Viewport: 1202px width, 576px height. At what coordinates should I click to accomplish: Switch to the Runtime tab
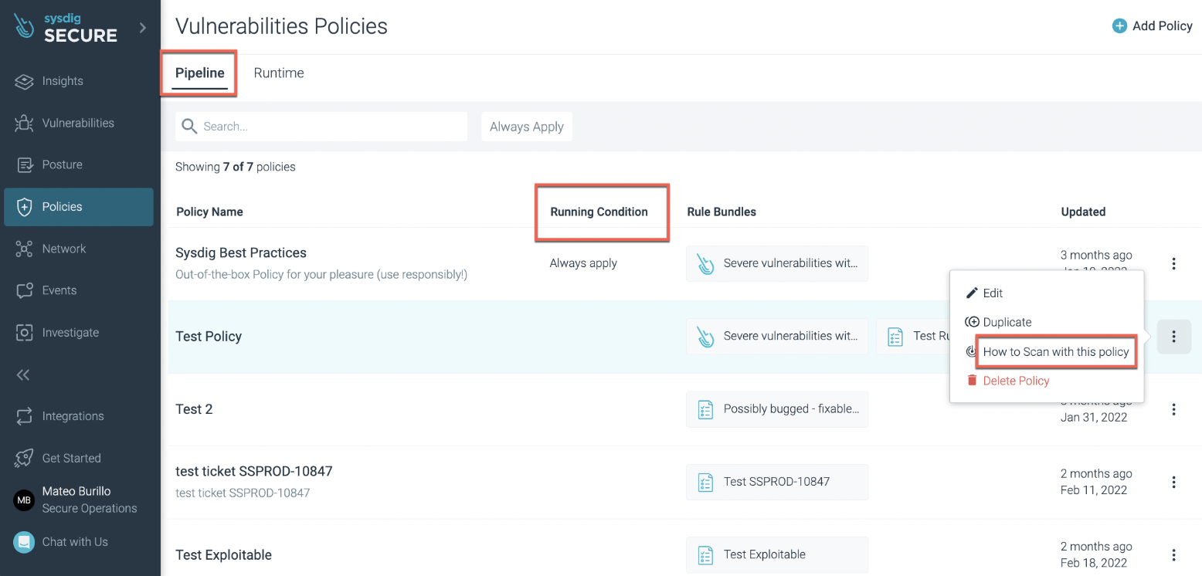point(278,73)
